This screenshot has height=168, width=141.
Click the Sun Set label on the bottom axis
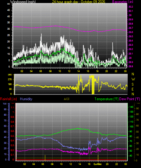(x=97, y=164)
